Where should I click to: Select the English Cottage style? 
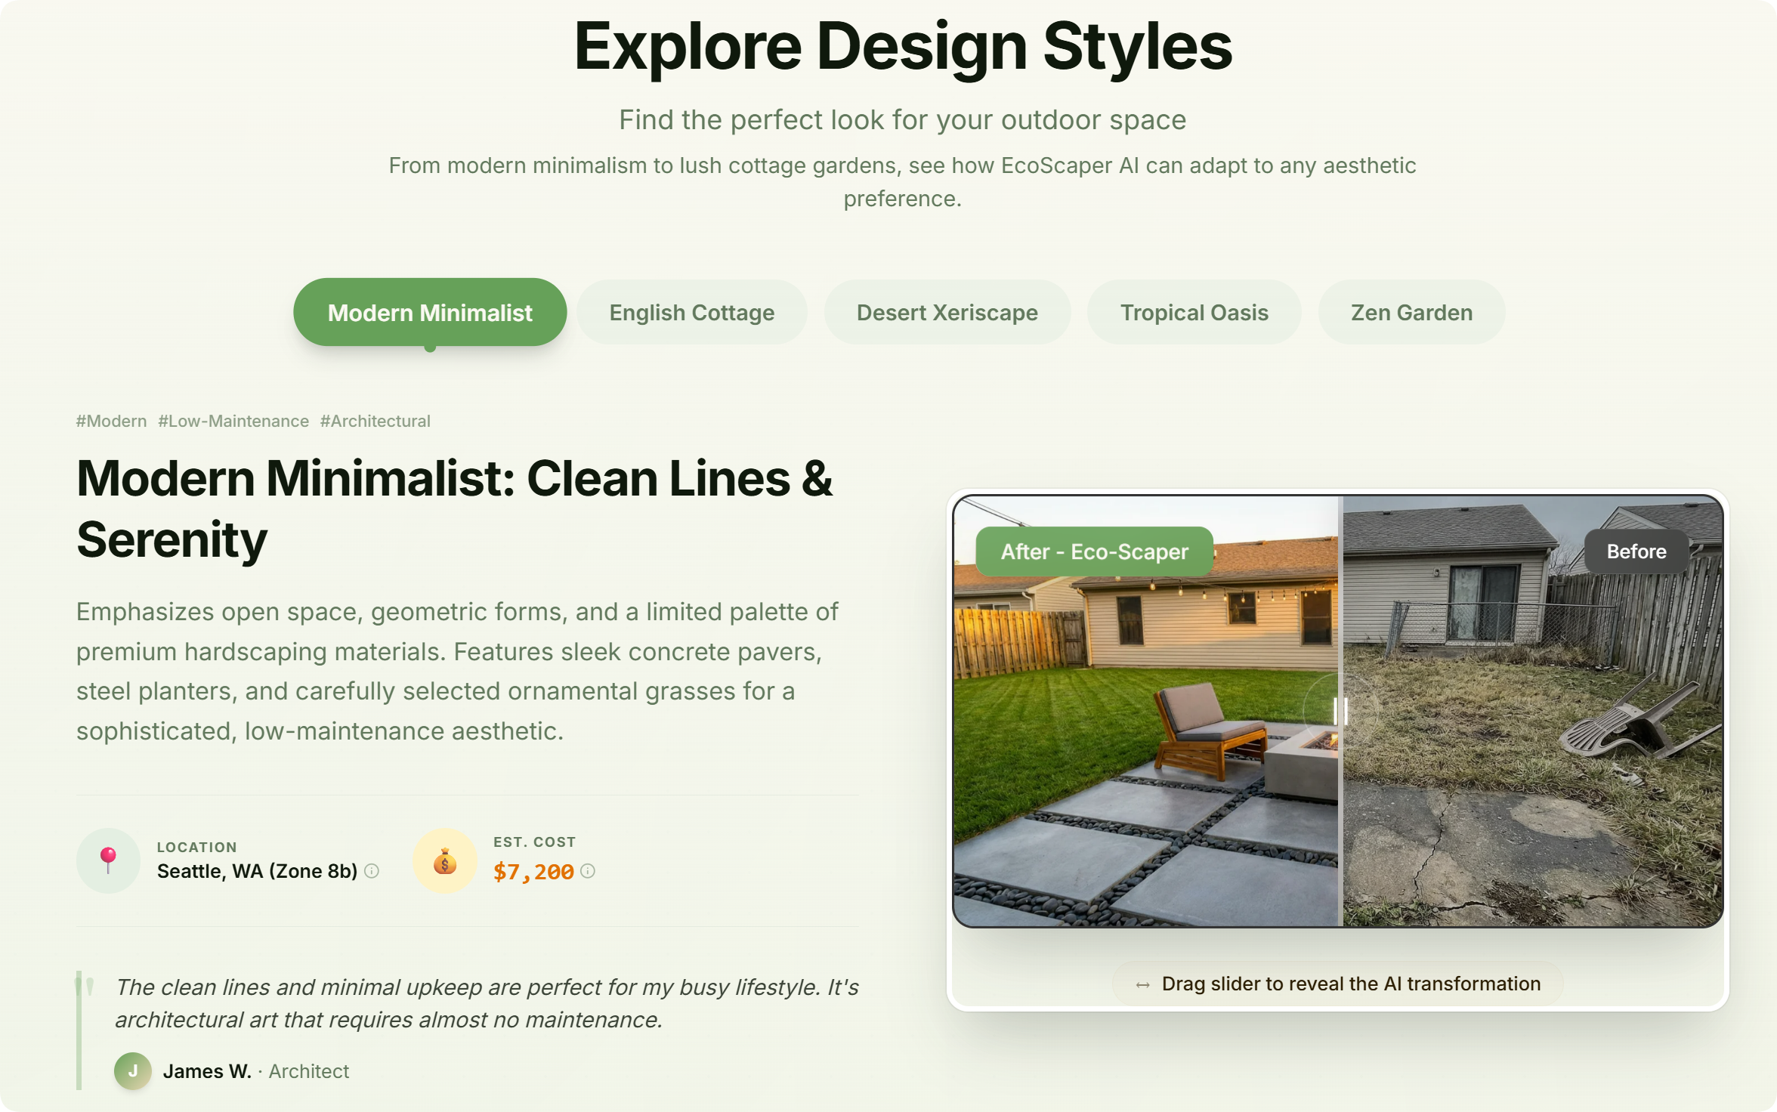click(x=691, y=312)
